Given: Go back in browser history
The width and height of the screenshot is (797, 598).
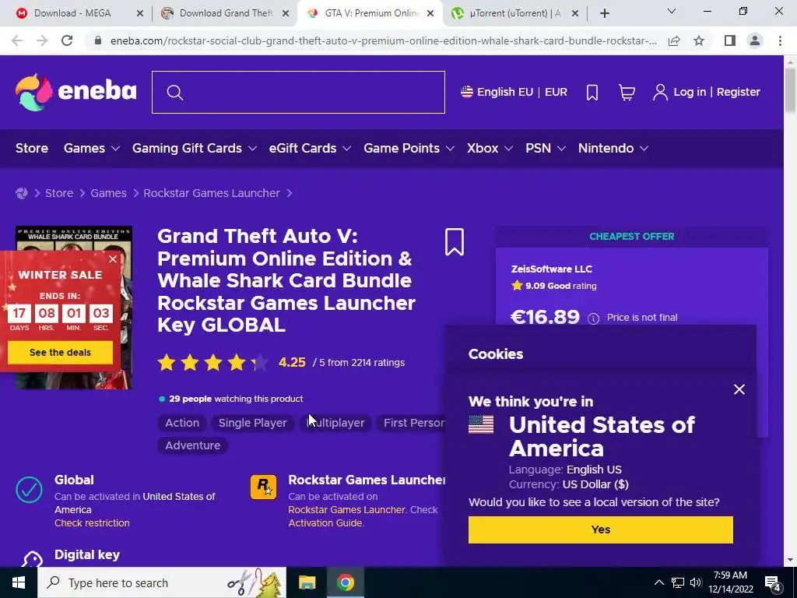Looking at the screenshot, I should click(x=17, y=40).
